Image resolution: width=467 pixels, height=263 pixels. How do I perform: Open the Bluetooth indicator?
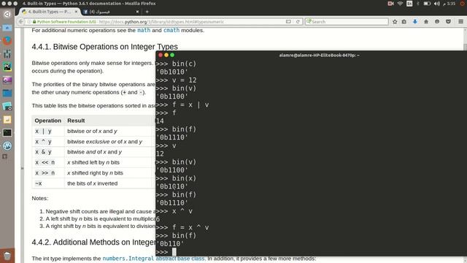coord(418,4)
